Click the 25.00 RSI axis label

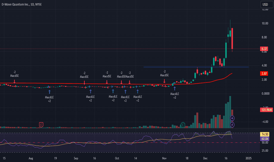pos(265,151)
